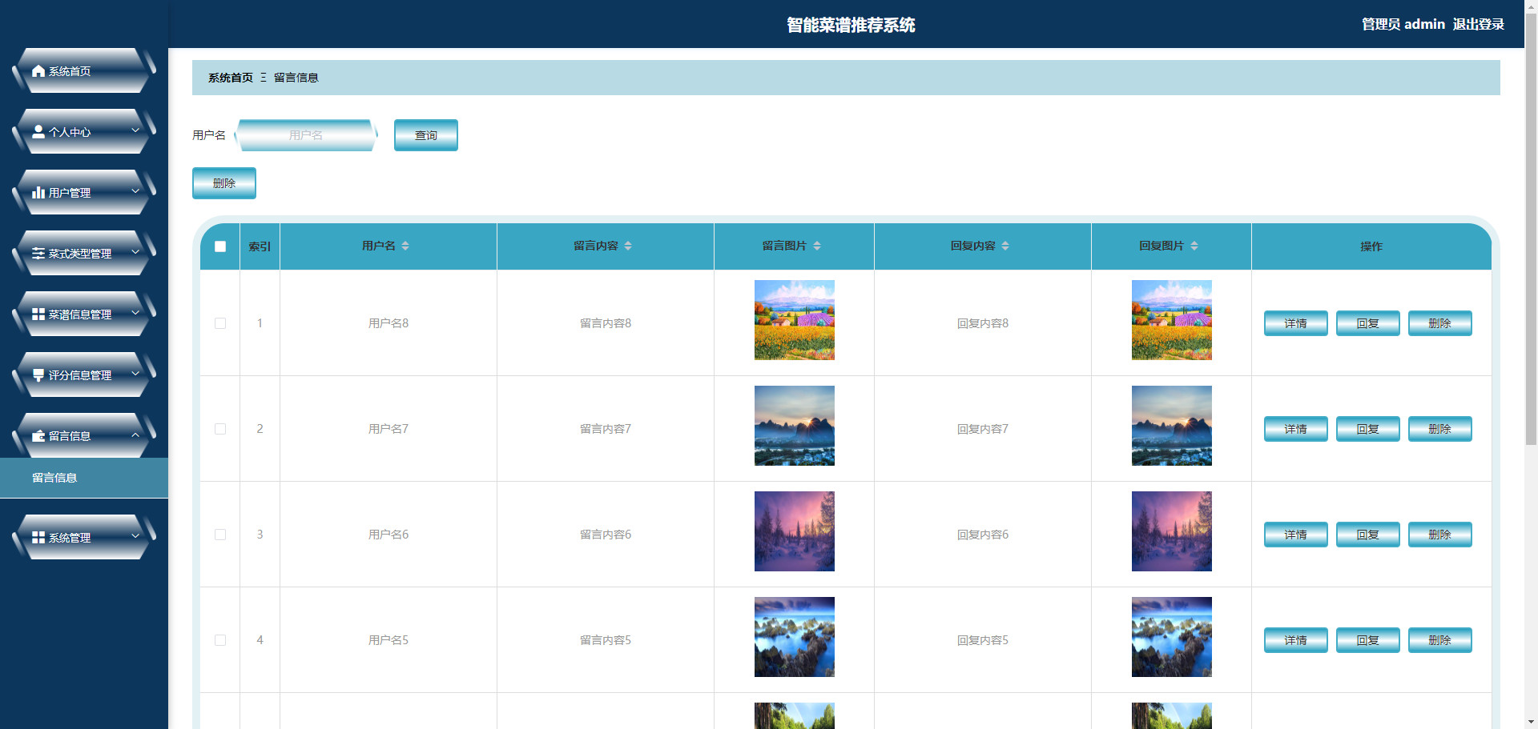
Task: Click the folder icon beside 留言信息
Action: click(38, 436)
